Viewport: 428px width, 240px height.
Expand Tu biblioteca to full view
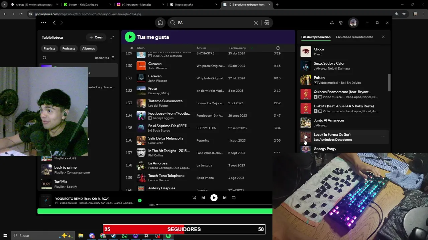pos(112,37)
